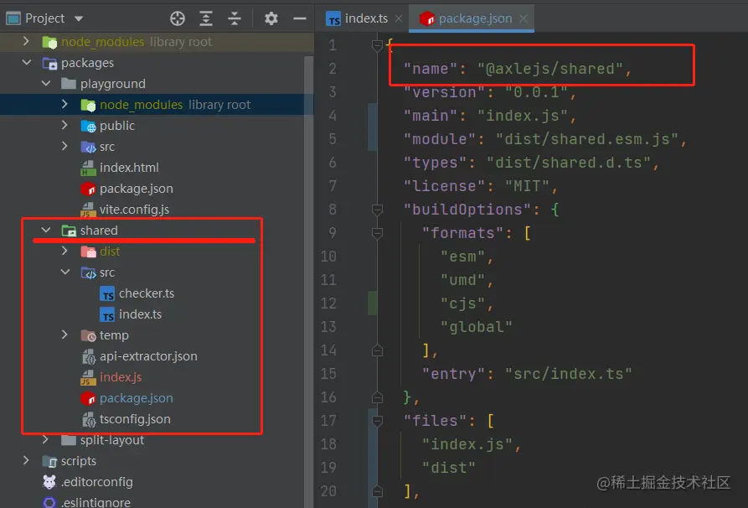Collapse the packages folder
748x508 pixels.
point(27,63)
